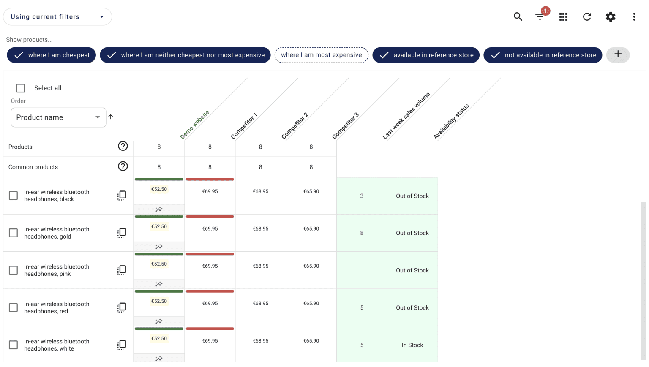
Task: Click €69.95 Competitor 1 price, black headphones
Action: (210, 191)
